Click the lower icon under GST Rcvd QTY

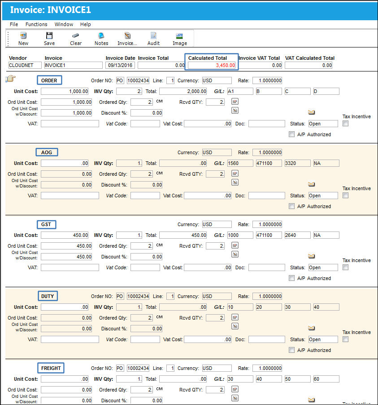point(235,254)
